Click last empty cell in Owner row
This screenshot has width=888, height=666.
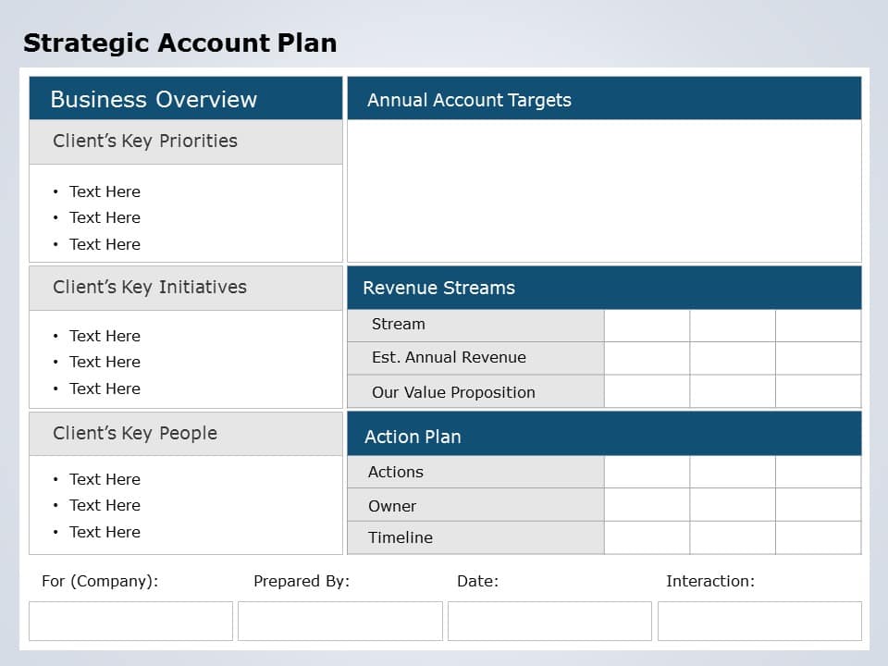coord(819,505)
